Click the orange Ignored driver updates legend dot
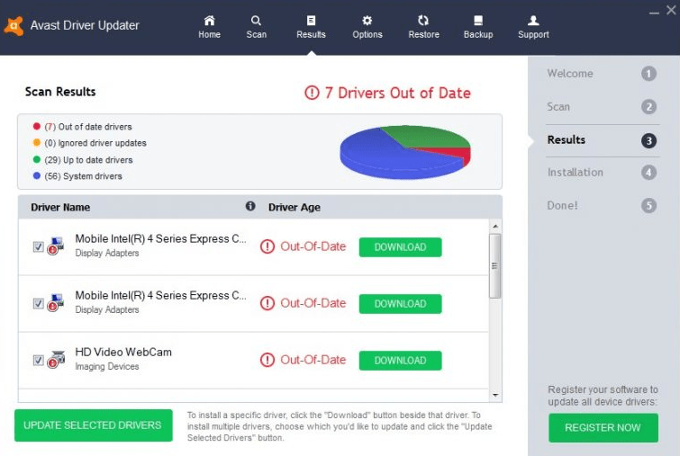Image resolution: width=680 pixels, height=456 pixels. pyautogui.click(x=37, y=142)
